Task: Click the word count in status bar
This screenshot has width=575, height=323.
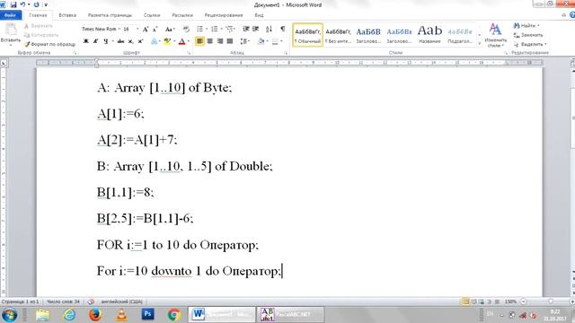Action: click(63, 301)
